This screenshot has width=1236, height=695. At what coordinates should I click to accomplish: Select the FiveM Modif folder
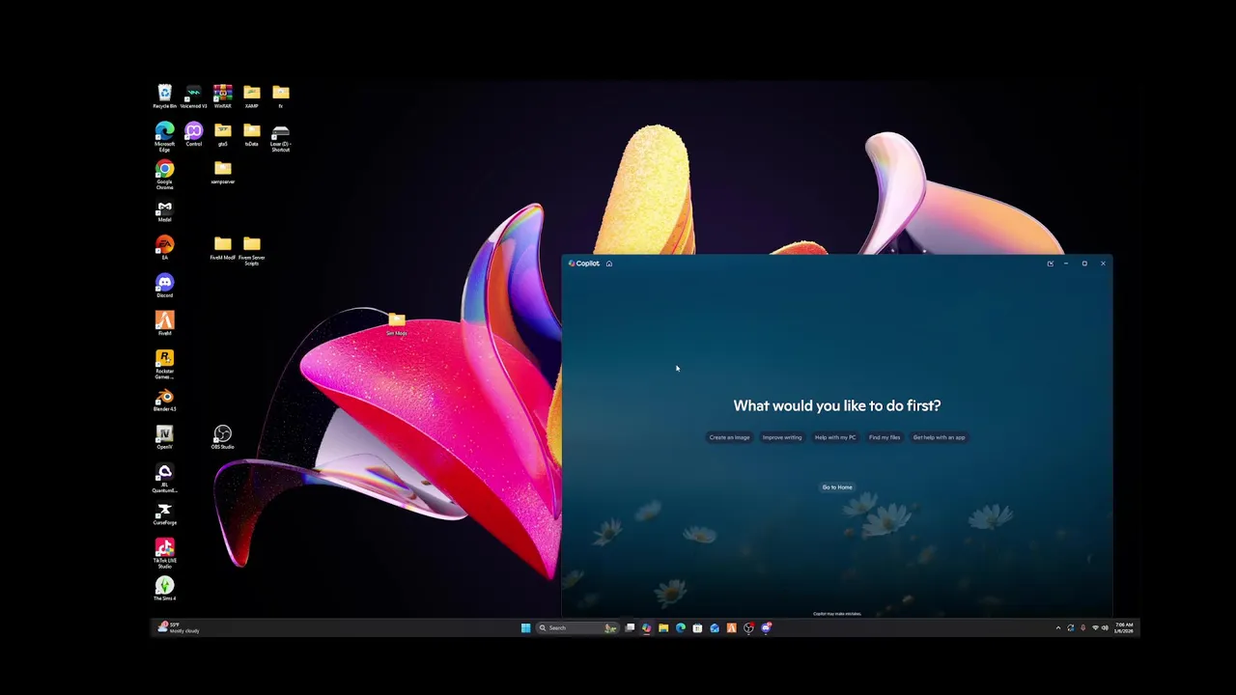pyautogui.click(x=222, y=248)
